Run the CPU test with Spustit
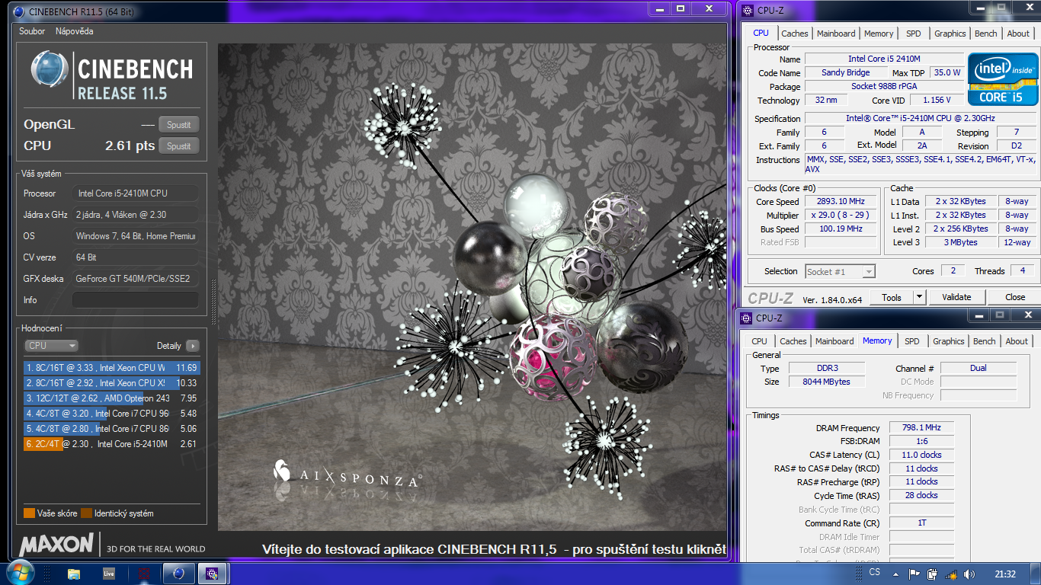Screen dimensions: 1041x585 179,146
